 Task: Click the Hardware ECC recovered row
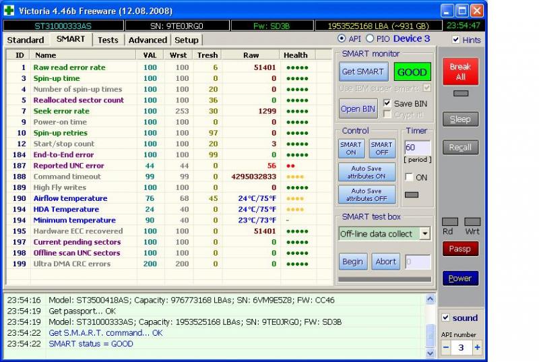(169, 231)
